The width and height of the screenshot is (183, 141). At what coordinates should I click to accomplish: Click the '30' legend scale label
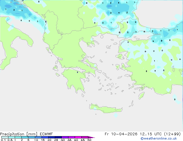(63, 140)
